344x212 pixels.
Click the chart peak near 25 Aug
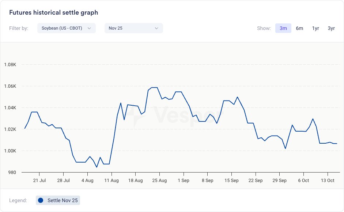154,87
